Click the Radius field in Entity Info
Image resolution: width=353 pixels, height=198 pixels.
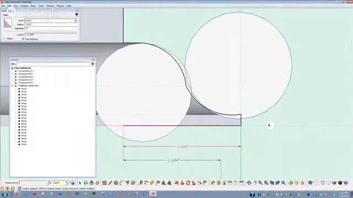point(51,24)
